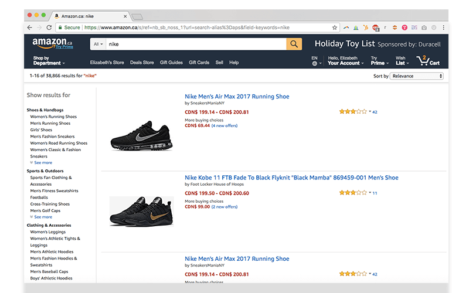Click the HubSpot extension icon
Viewport: 469px width, 293px height.
click(365, 28)
